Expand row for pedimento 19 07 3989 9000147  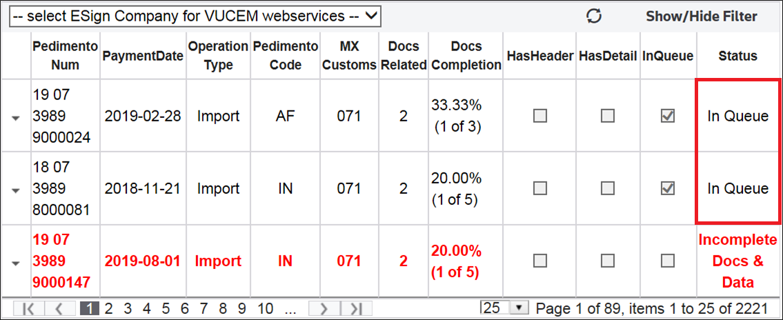point(15,263)
